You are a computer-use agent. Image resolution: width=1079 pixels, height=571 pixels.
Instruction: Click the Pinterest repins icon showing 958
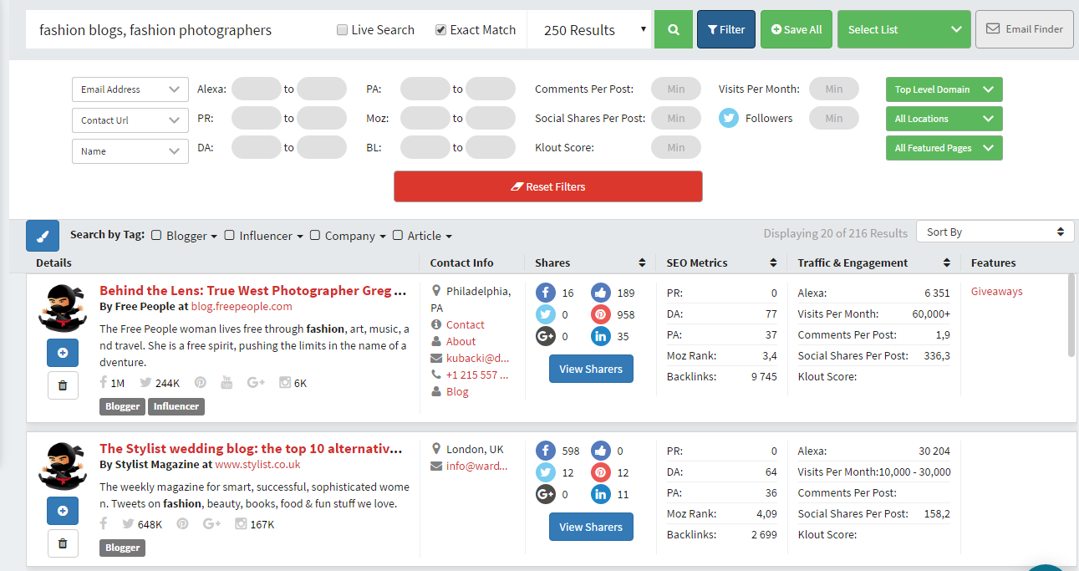[600, 314]
